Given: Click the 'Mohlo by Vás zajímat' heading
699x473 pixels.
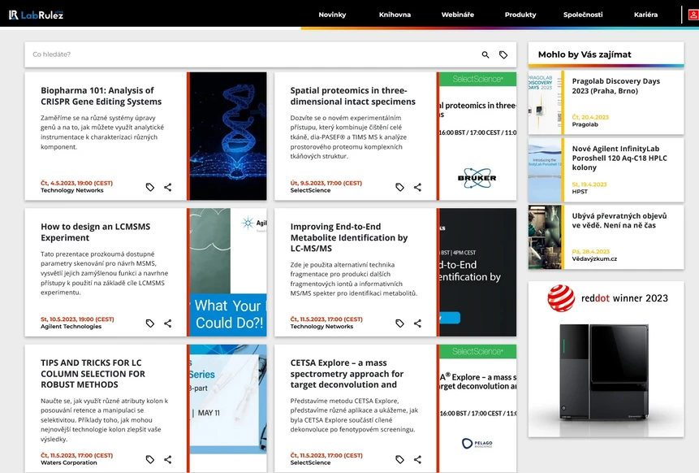Looking at the screenshot, I should click(x=585, y=54).
